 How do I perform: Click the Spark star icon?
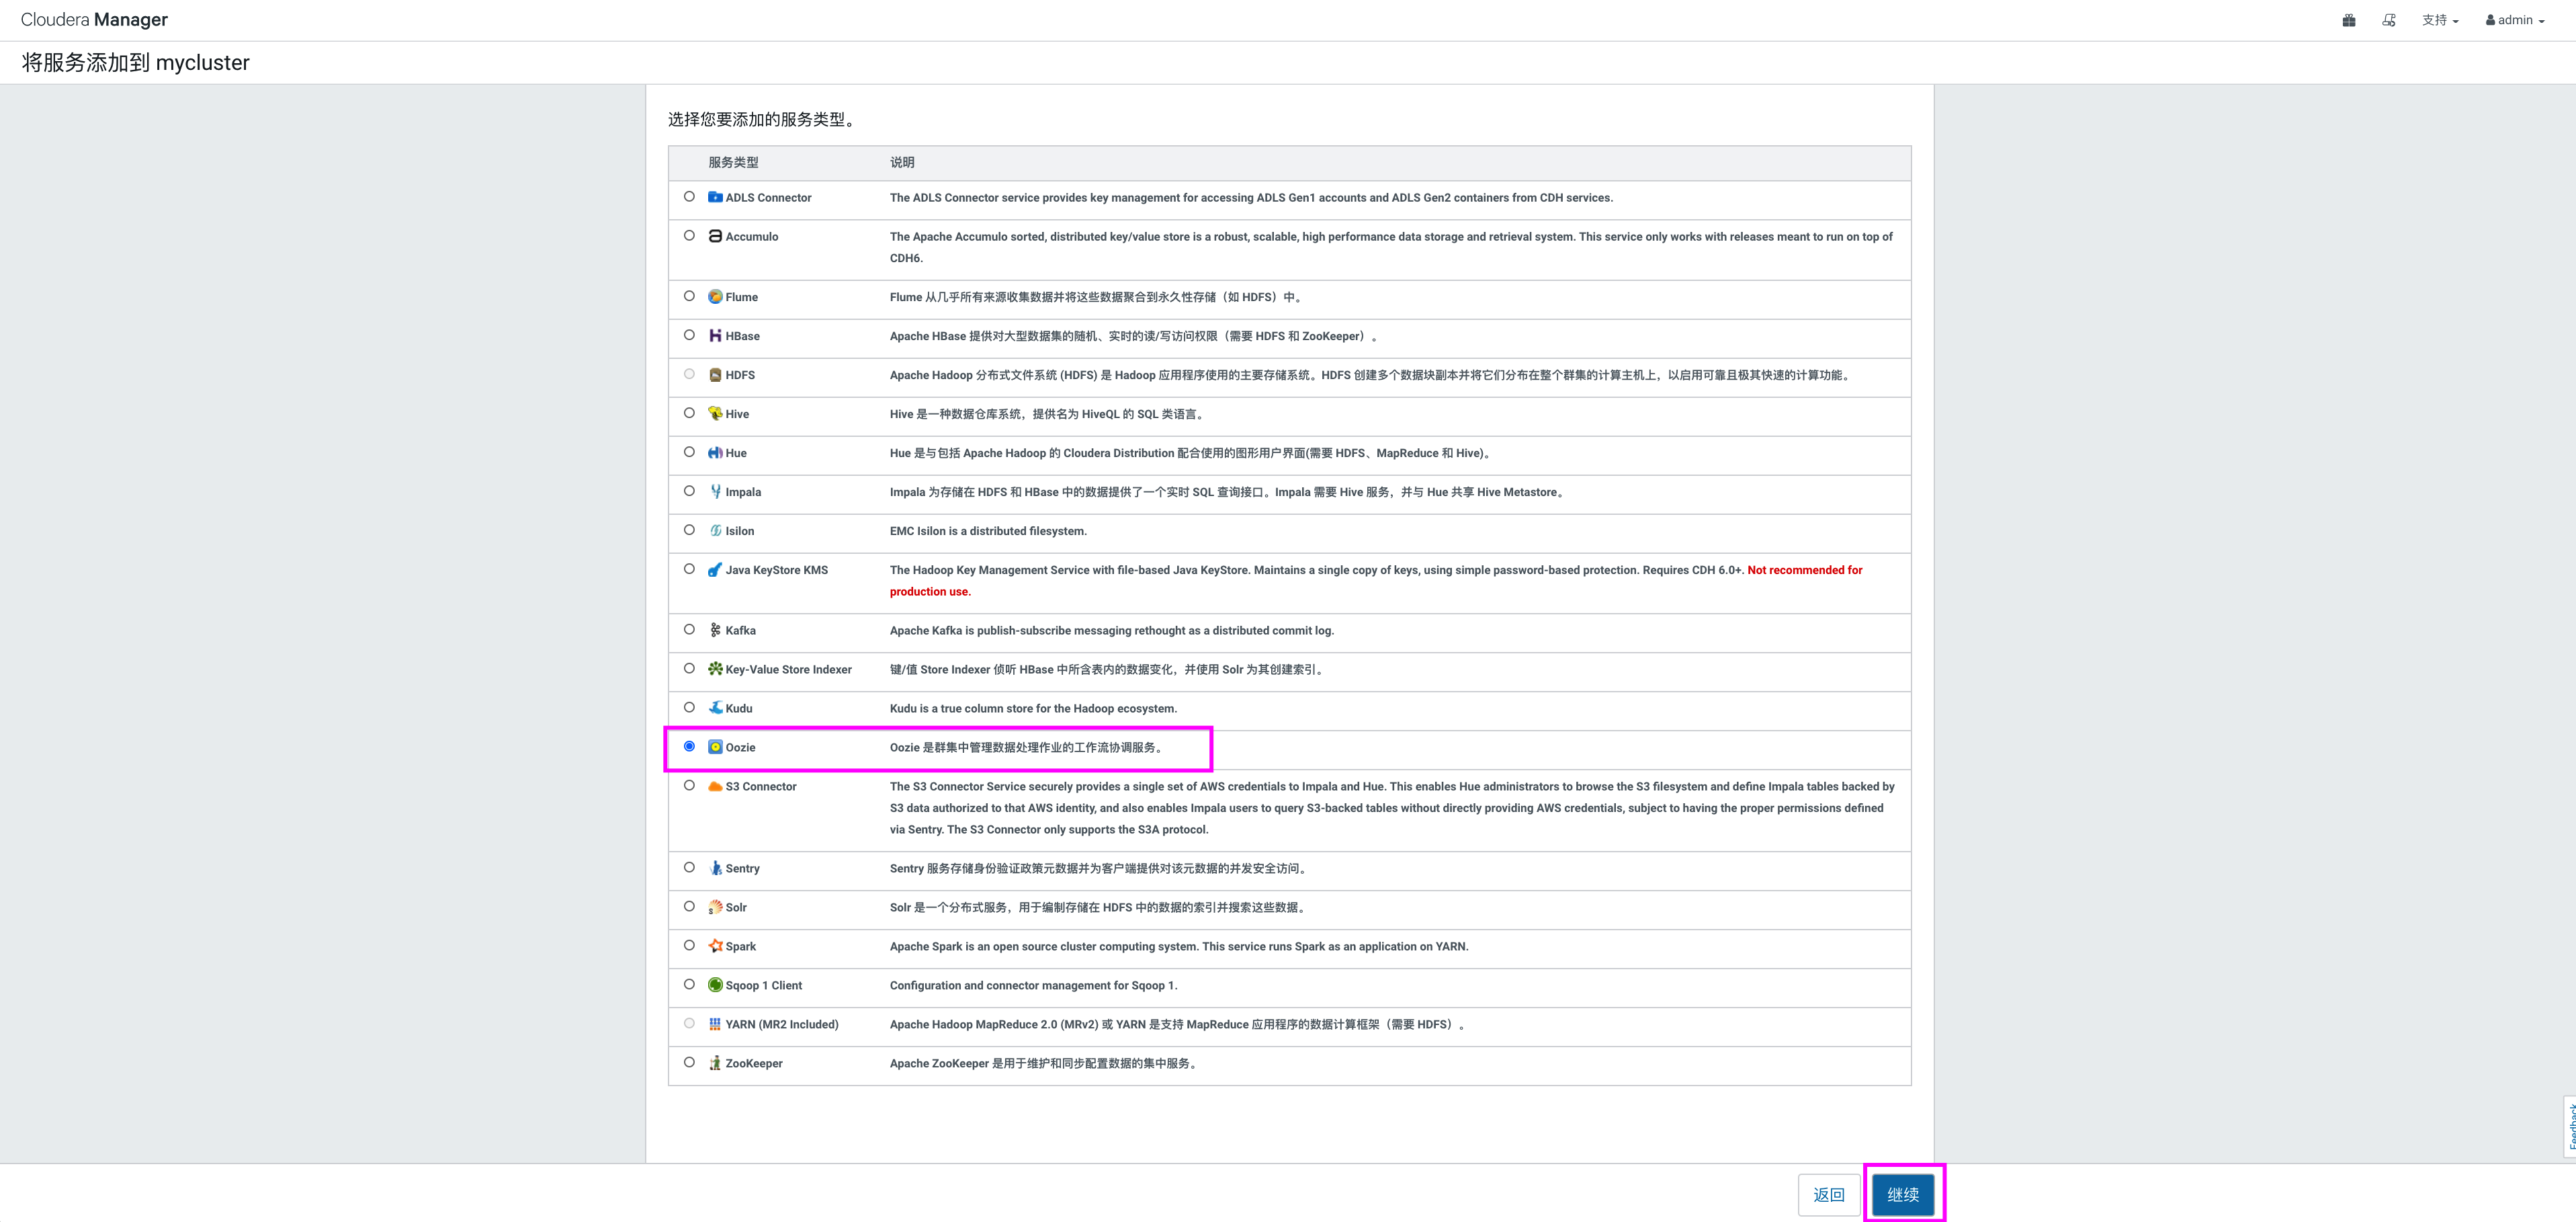715,946
